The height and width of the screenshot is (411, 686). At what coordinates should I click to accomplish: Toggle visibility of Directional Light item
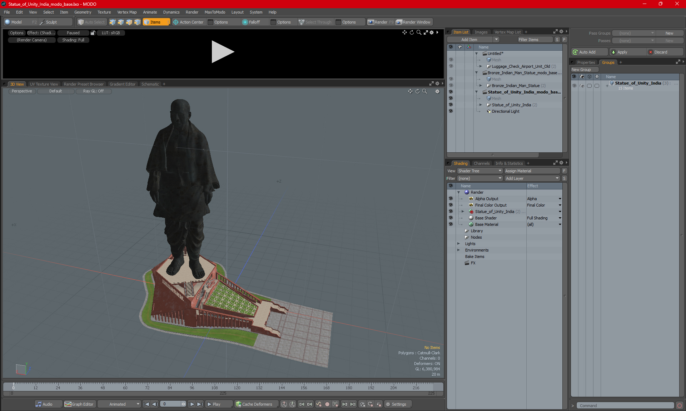451,111
